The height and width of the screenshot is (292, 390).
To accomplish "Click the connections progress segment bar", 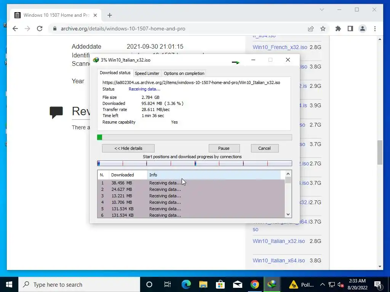I will 195,163.
